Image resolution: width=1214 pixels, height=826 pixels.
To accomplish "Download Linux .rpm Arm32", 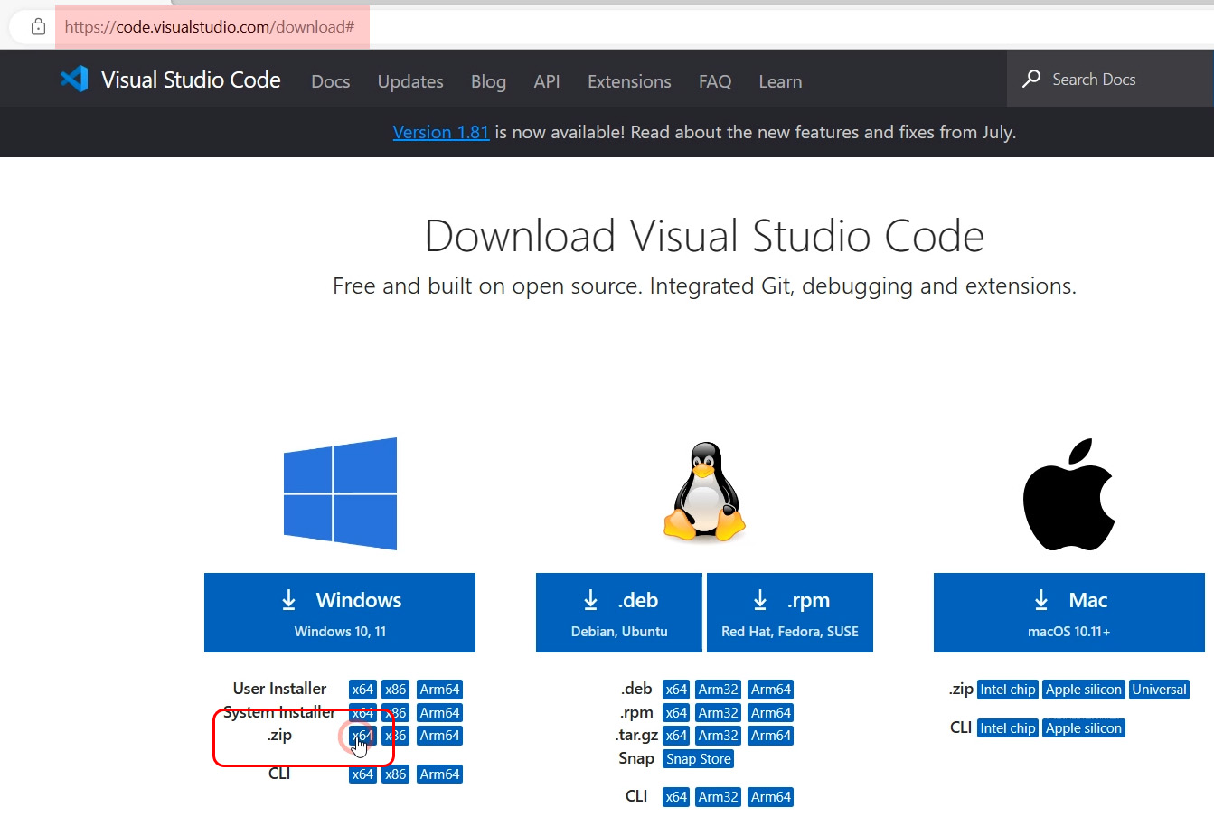I will click(719, 713).
